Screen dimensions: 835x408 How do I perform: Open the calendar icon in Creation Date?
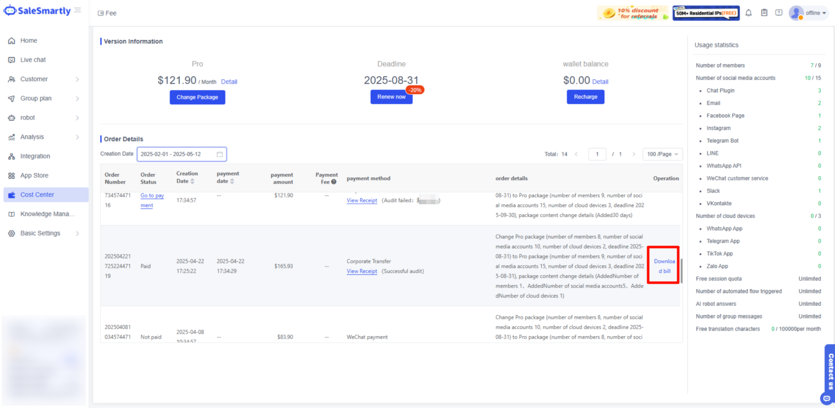[219, 154]
